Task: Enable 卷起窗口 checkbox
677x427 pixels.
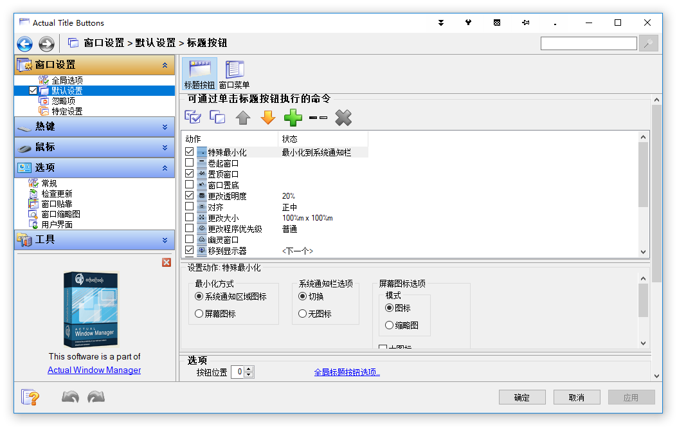Action: click(x=189, y=163)
